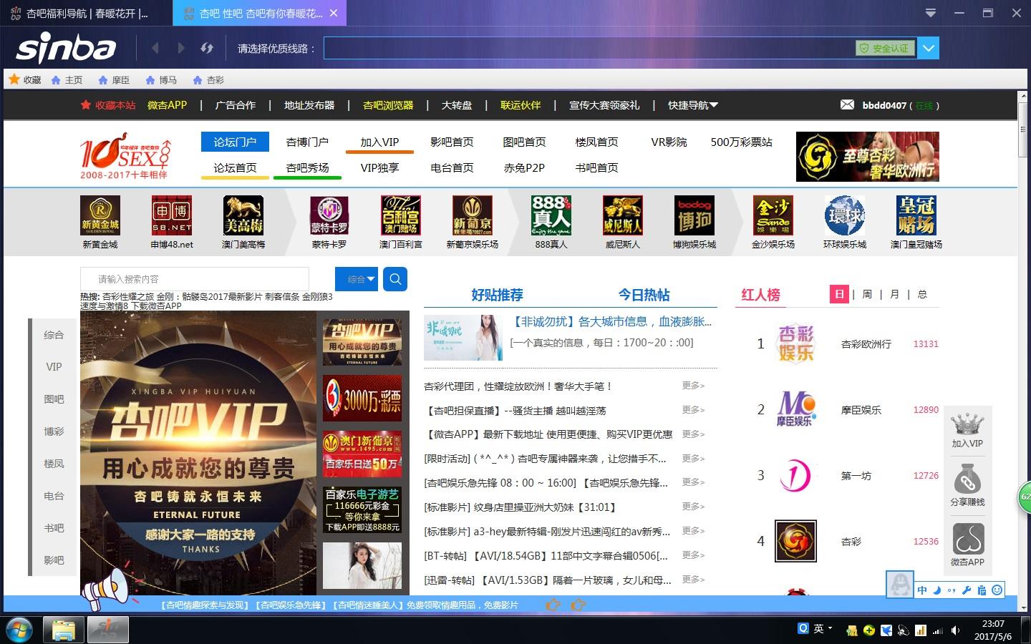Click the browser back arrow

(155, 48)
